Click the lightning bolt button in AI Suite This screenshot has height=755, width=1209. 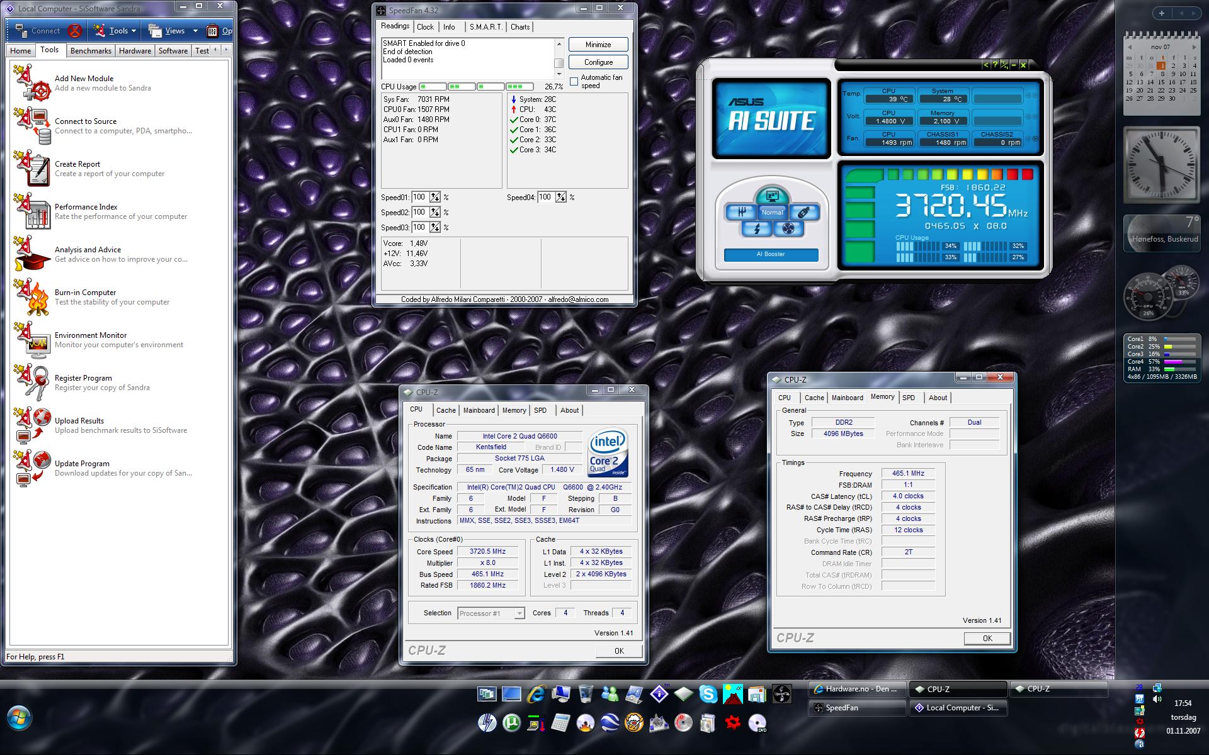(756, 229)
